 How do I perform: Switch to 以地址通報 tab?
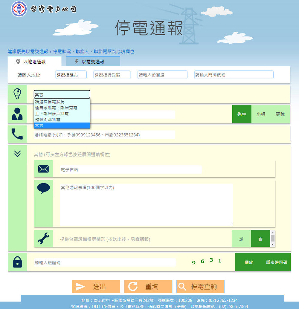[x=34, y=61]
